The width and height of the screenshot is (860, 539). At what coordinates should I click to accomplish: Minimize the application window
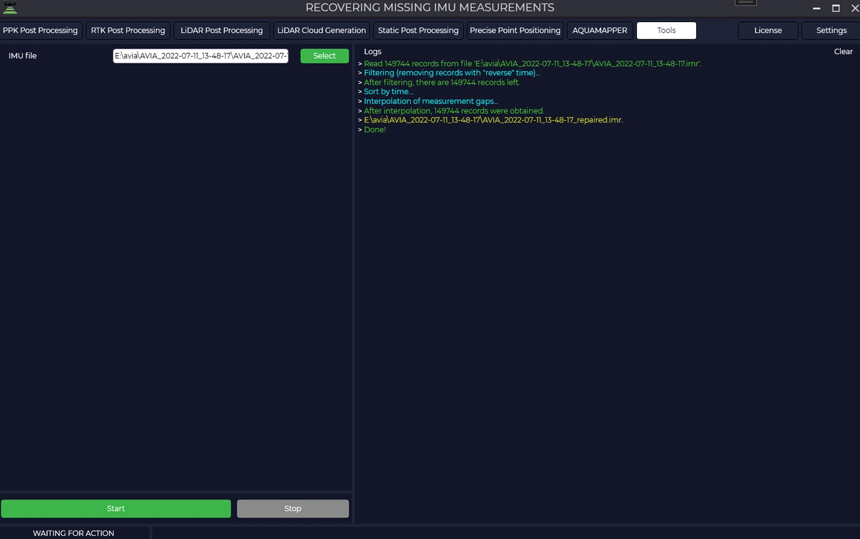click(x=816, y=8)
